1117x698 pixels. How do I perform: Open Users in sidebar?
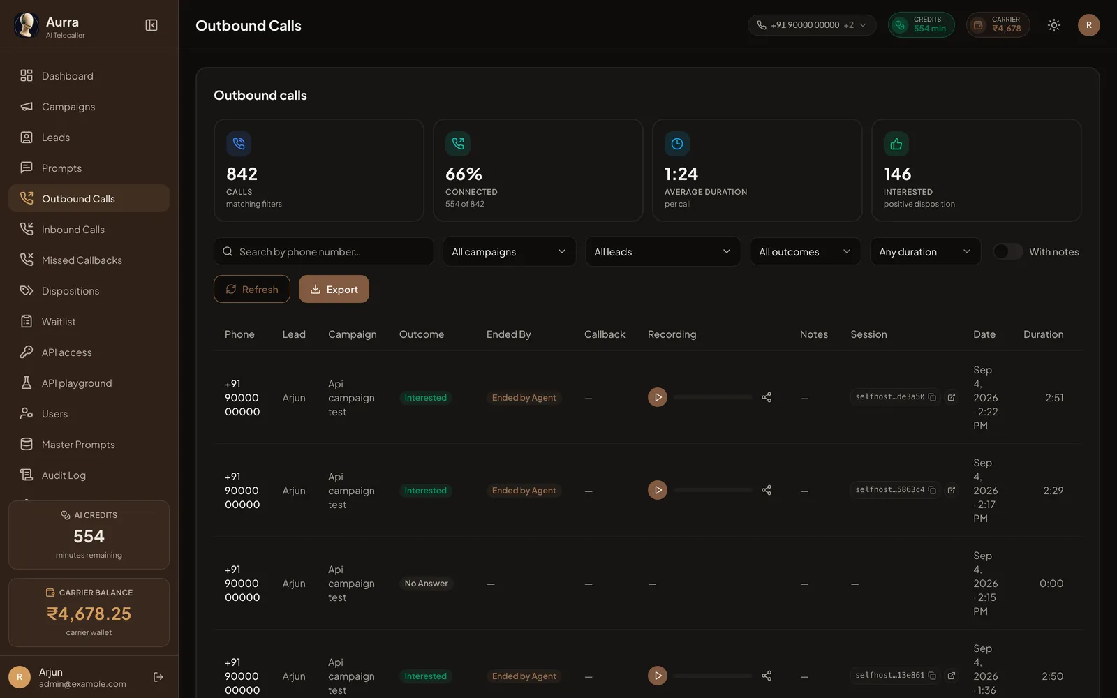tap(89, 413)
